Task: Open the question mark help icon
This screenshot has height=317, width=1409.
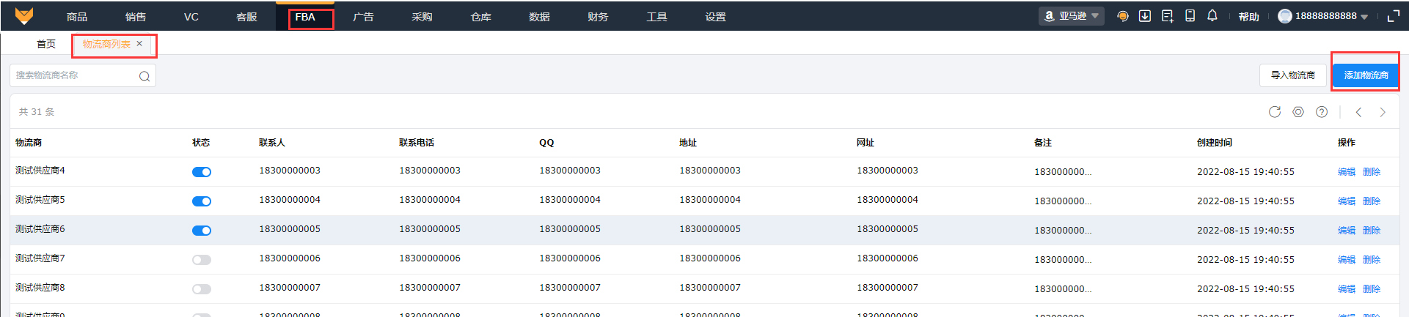Action: pos(1322,112)
